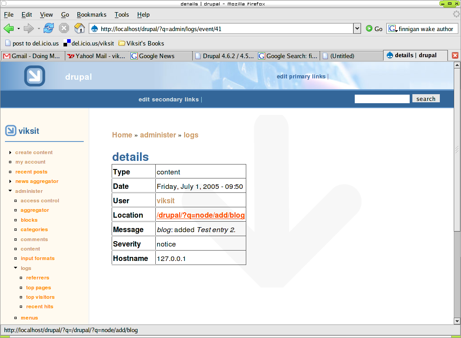The image size is (461, 338).
Task: Reload the current page
Action: point(49,28)
